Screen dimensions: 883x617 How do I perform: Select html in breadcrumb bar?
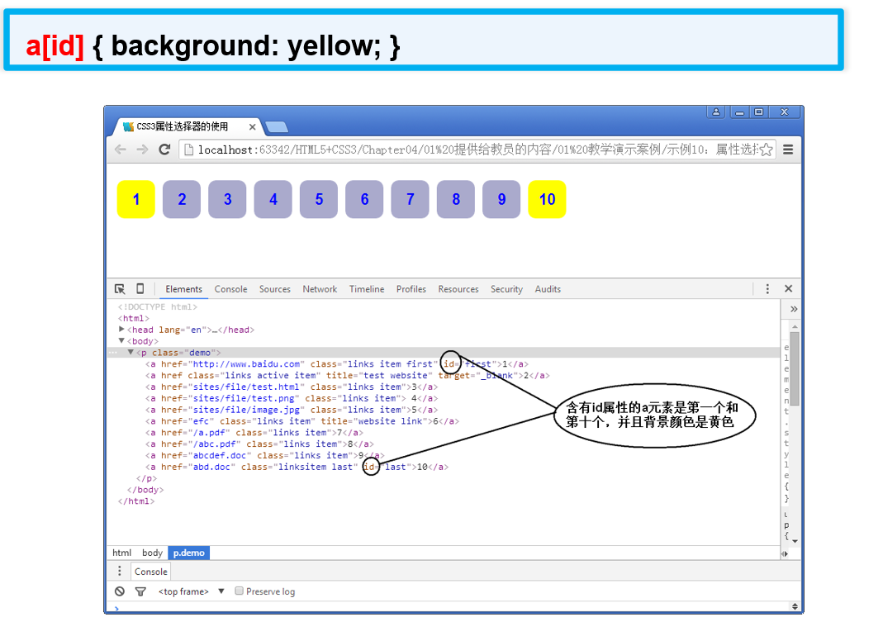[121, 553]
